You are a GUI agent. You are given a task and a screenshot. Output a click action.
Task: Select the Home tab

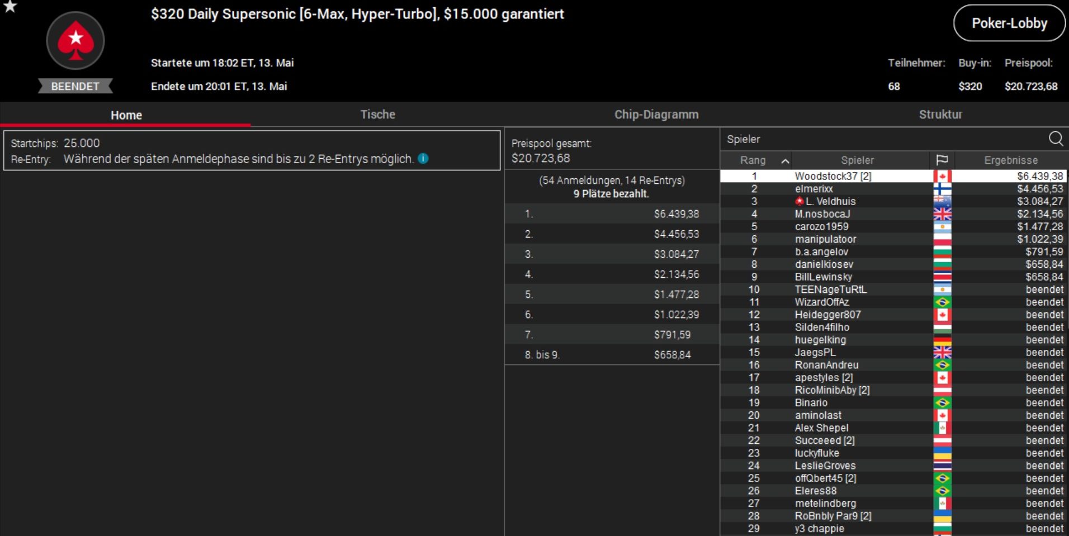coord(126,115)
